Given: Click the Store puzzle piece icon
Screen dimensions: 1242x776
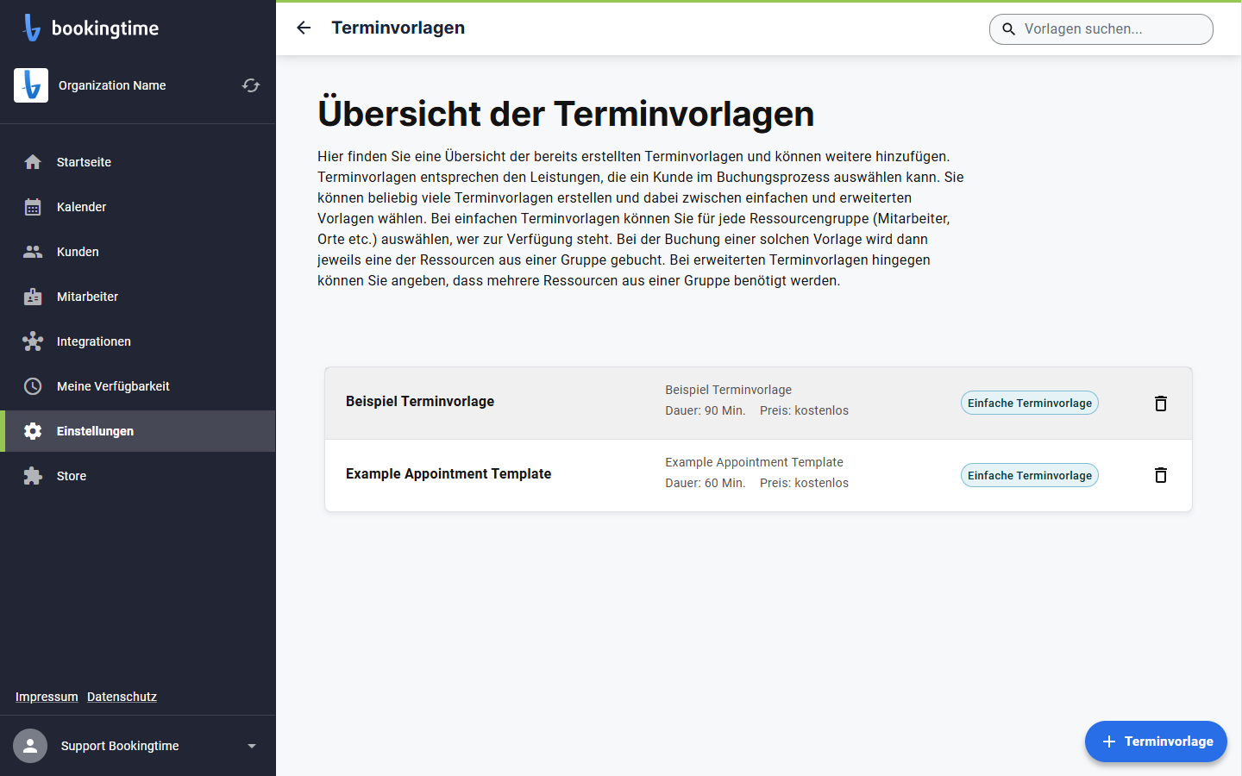Looking at the screenshot, I should [33, 476].
